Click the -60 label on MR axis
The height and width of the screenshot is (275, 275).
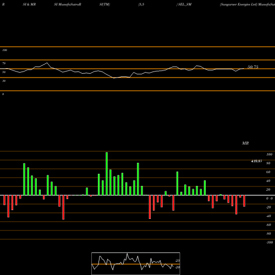coord(268,225)
